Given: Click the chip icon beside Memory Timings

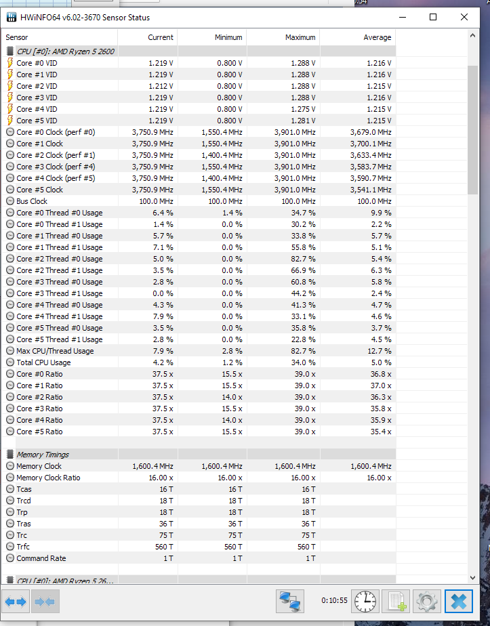Looking at the screenshot, I should (10, 455).
